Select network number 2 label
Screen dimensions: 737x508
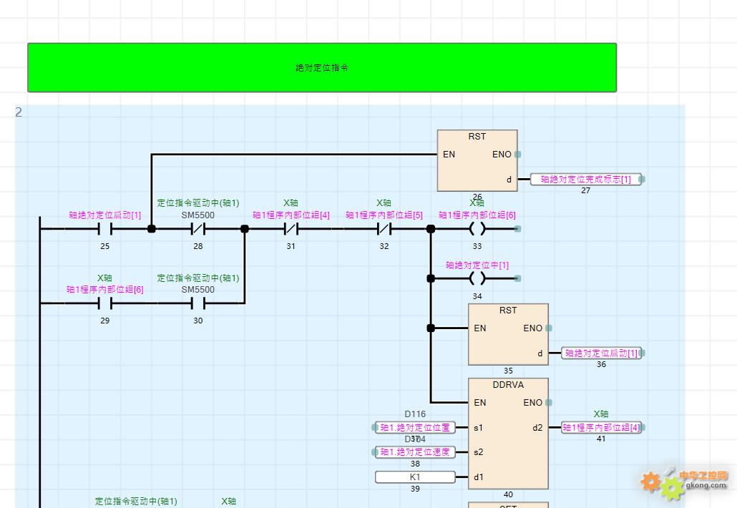19,112
